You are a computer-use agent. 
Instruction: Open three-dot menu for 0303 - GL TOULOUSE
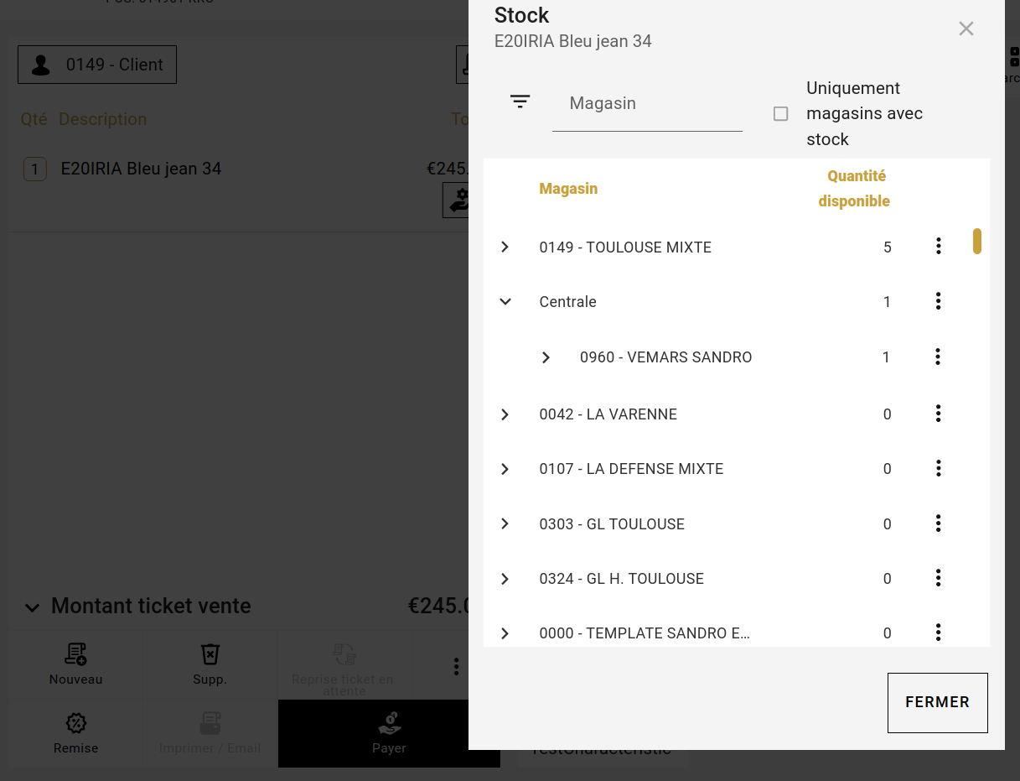pos(938,523)
